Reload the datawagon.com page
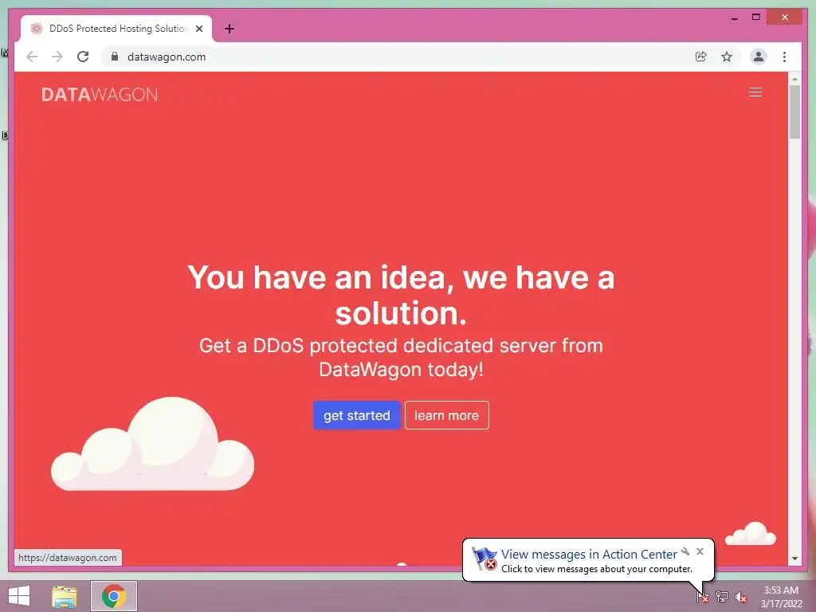This screenshot has width=816, height=612. click(83, 57)
